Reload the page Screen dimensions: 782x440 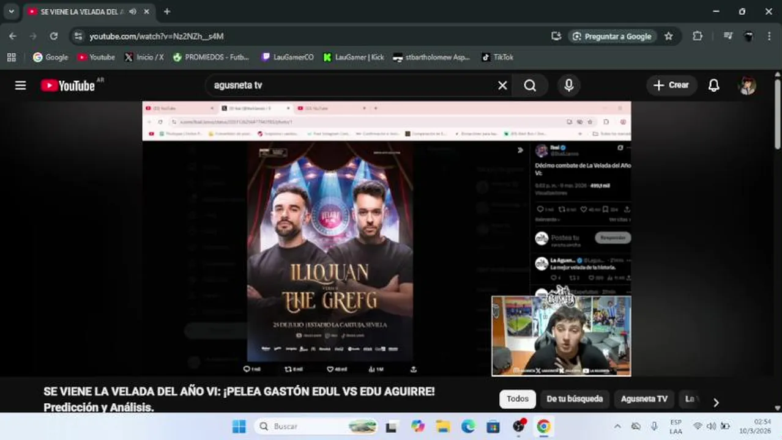tap(54, 36)
